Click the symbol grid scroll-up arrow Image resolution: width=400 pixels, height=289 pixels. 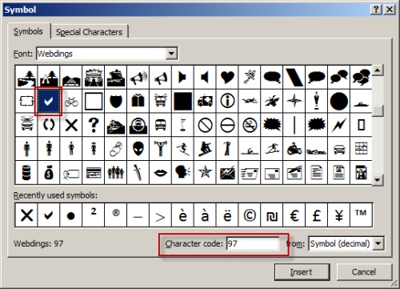pyautogui.click(x=378, y=70)
